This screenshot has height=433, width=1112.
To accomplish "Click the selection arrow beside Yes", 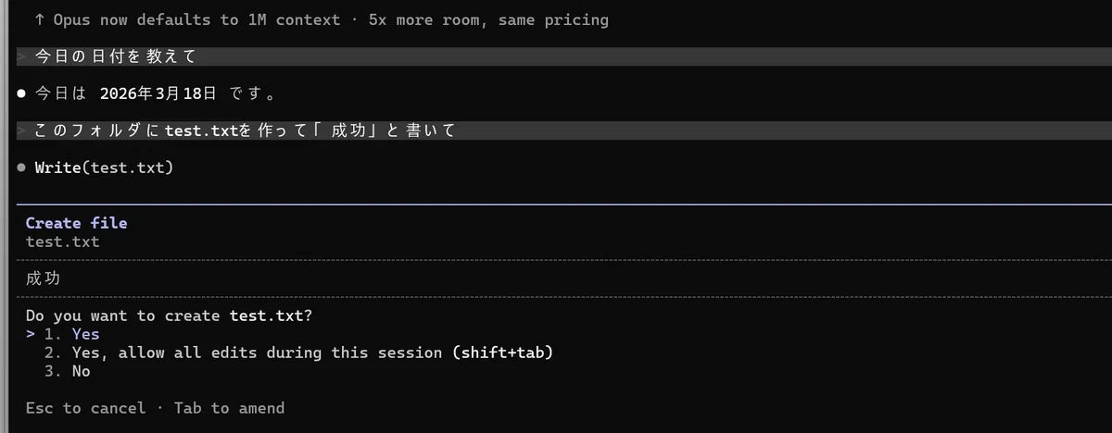I will (31, 334).
